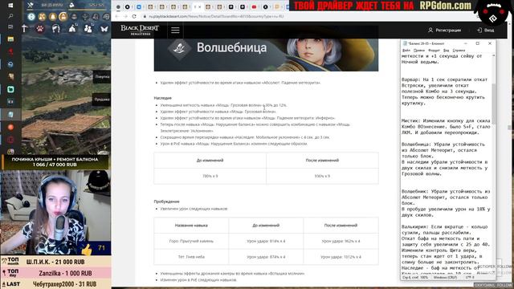
Task: Click the horse stable icon in game
Action: pos(56,29)
